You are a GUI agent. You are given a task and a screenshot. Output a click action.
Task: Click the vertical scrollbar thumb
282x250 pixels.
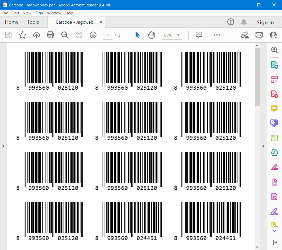[257, 77]
